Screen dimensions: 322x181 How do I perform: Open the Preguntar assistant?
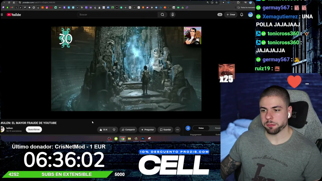click(x=147, y=130)
